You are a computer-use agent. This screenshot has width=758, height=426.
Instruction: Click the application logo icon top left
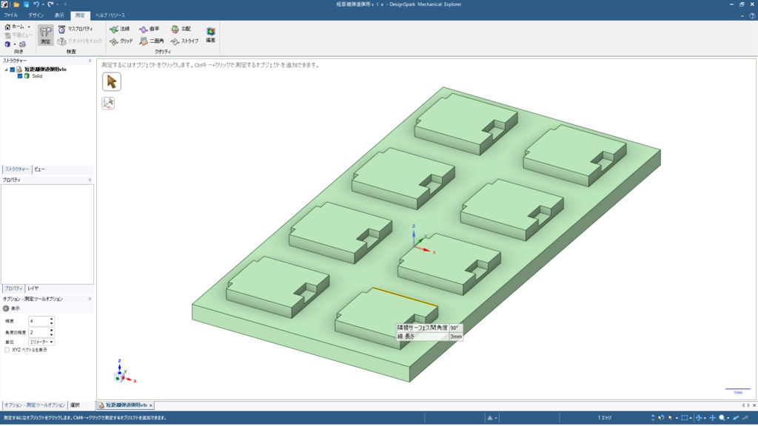click(4, 4)
